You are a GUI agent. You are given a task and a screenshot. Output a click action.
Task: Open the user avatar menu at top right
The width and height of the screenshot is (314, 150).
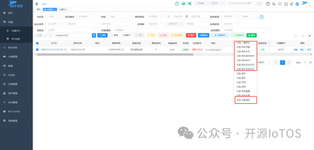click(305, 3)
